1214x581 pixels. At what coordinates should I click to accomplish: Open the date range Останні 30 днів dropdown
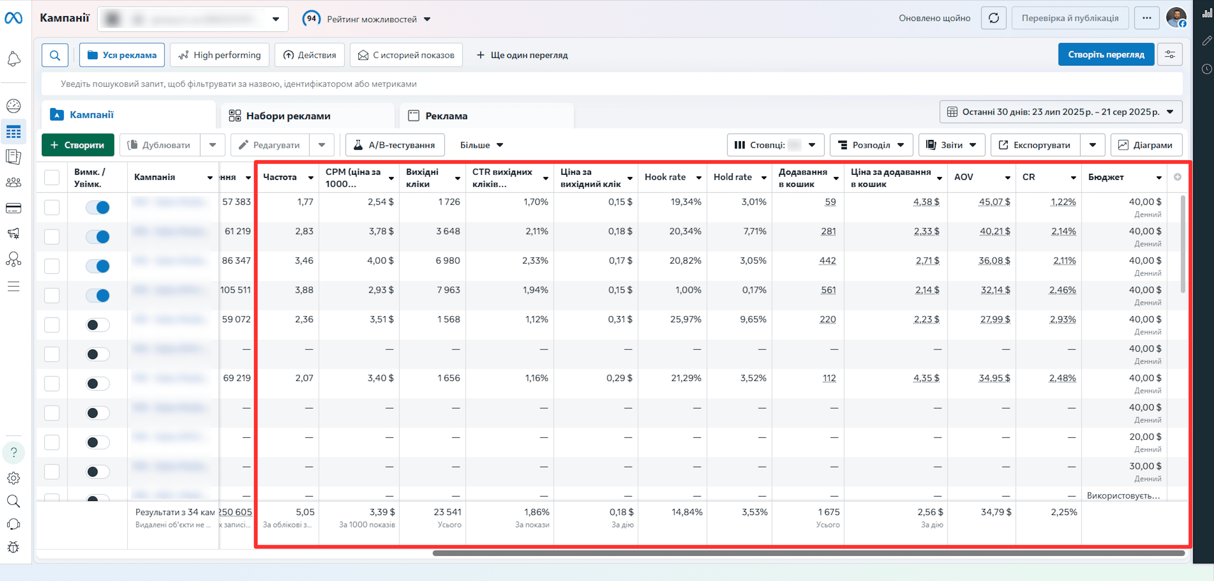[x=1060, y=112]
